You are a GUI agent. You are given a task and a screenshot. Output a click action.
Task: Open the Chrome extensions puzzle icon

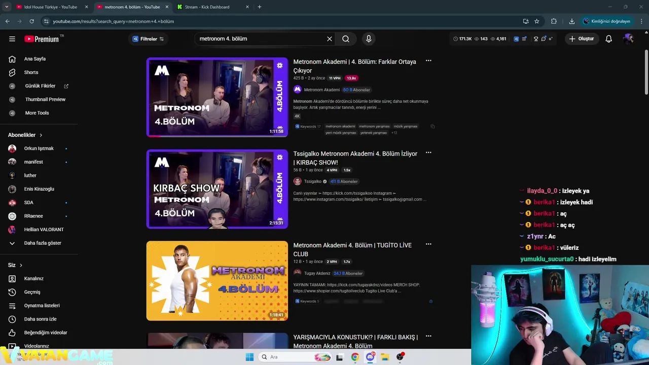pyautogui.click(x=554, y=21)
